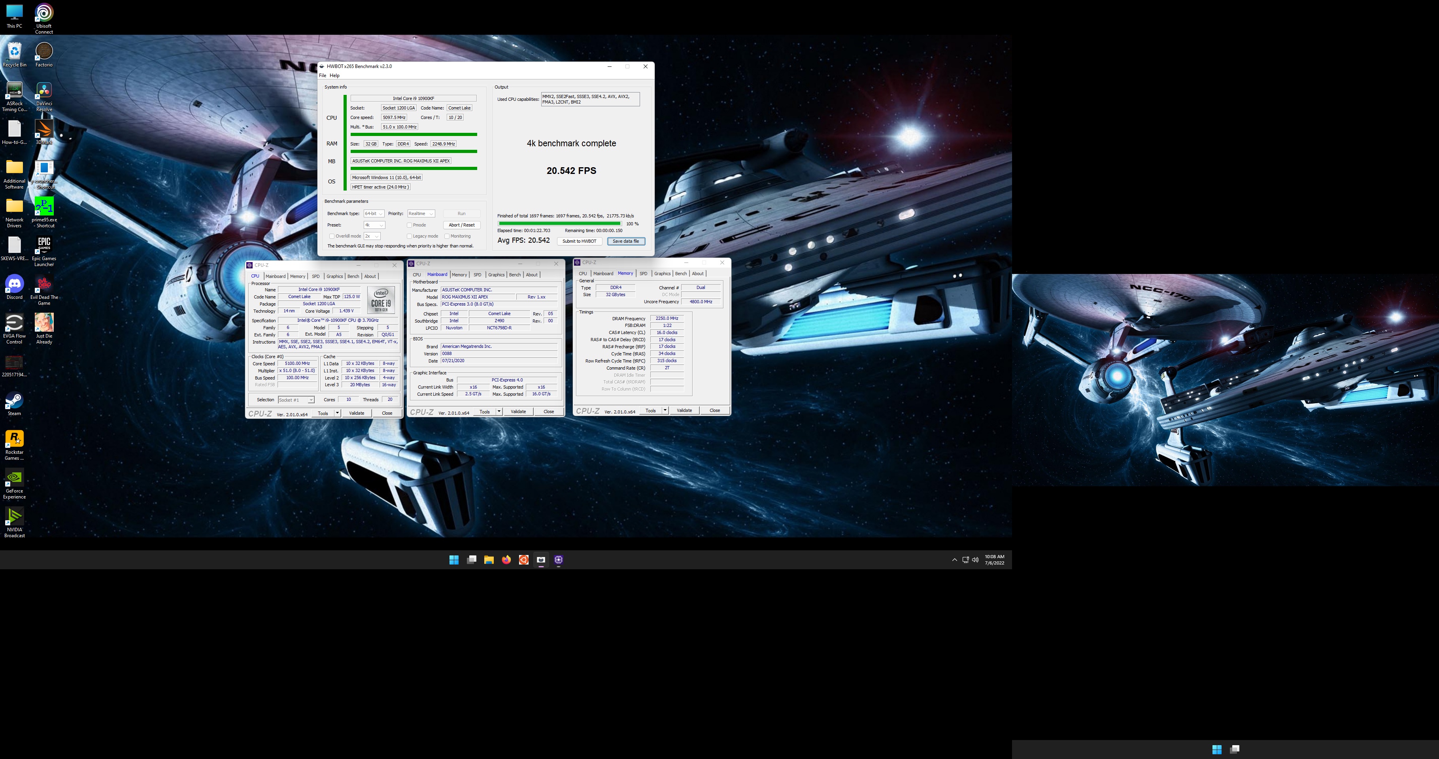1439x759 pixels.
Task: Open the File menu in HWBOT x265
Action: 322,76
